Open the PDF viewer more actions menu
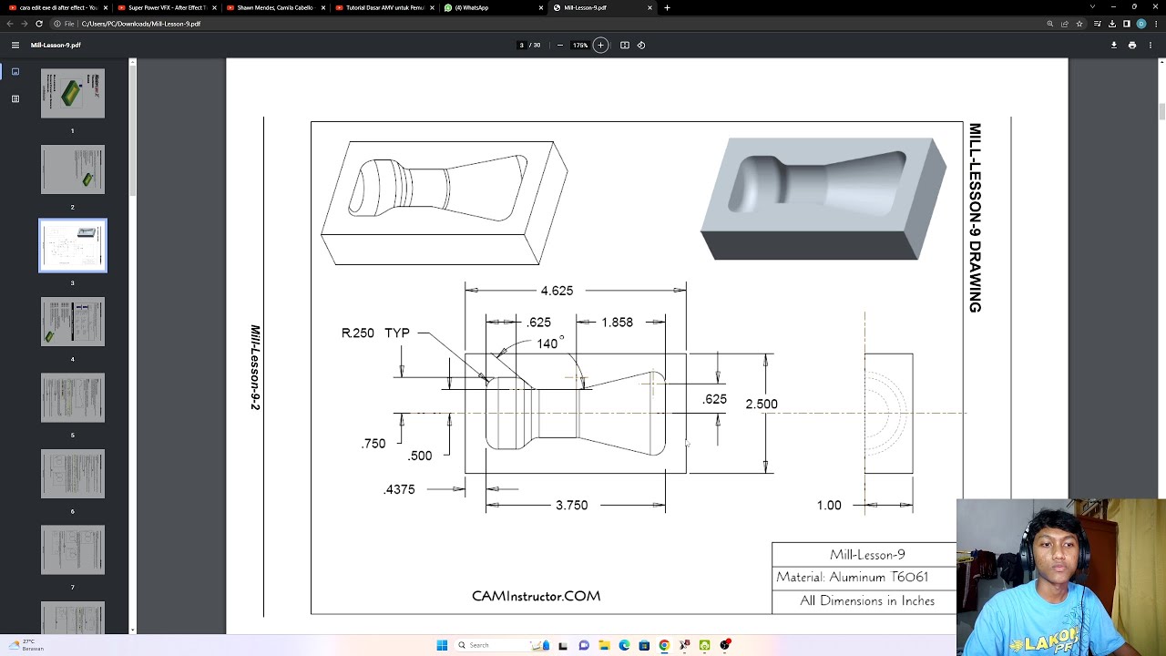Image resolution: width=1166 pixels, height=656 pixels. click(1151, 45)
